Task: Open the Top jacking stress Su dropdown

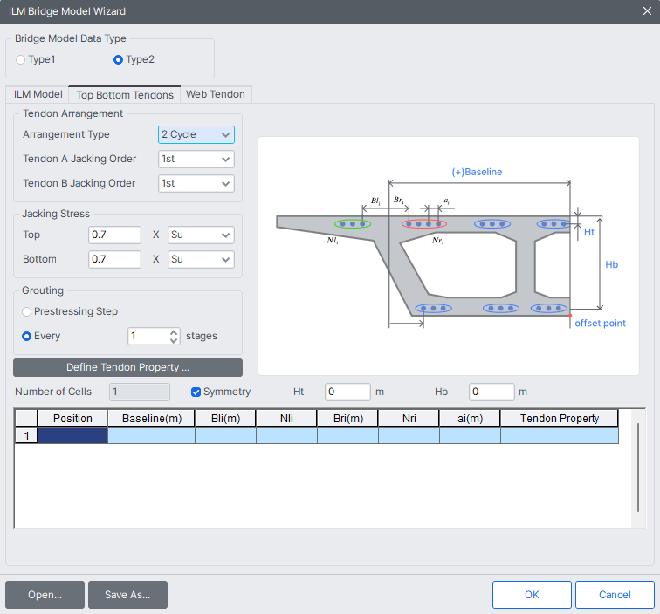Action: (x=201, y=235)
